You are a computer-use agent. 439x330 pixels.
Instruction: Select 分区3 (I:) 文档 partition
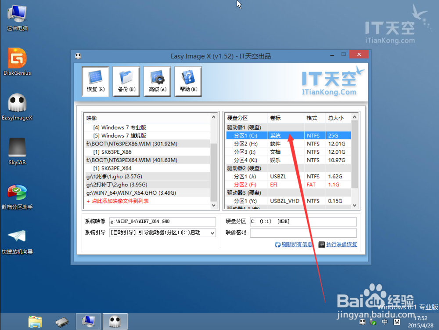tap(288, 152)
